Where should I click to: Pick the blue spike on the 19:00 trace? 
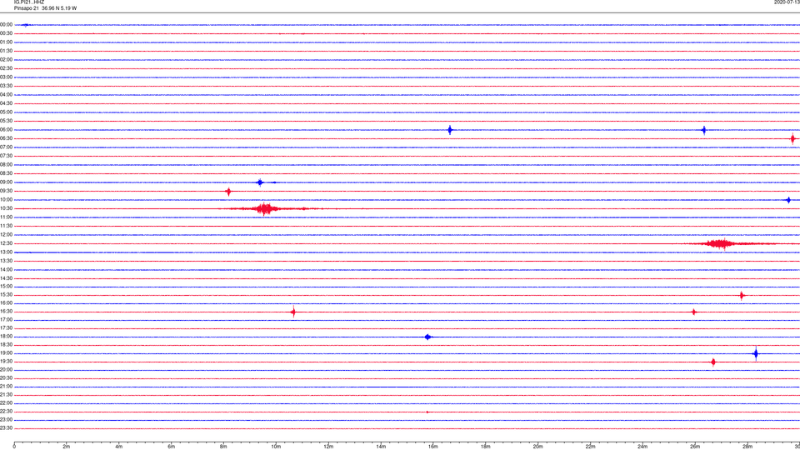756,353
